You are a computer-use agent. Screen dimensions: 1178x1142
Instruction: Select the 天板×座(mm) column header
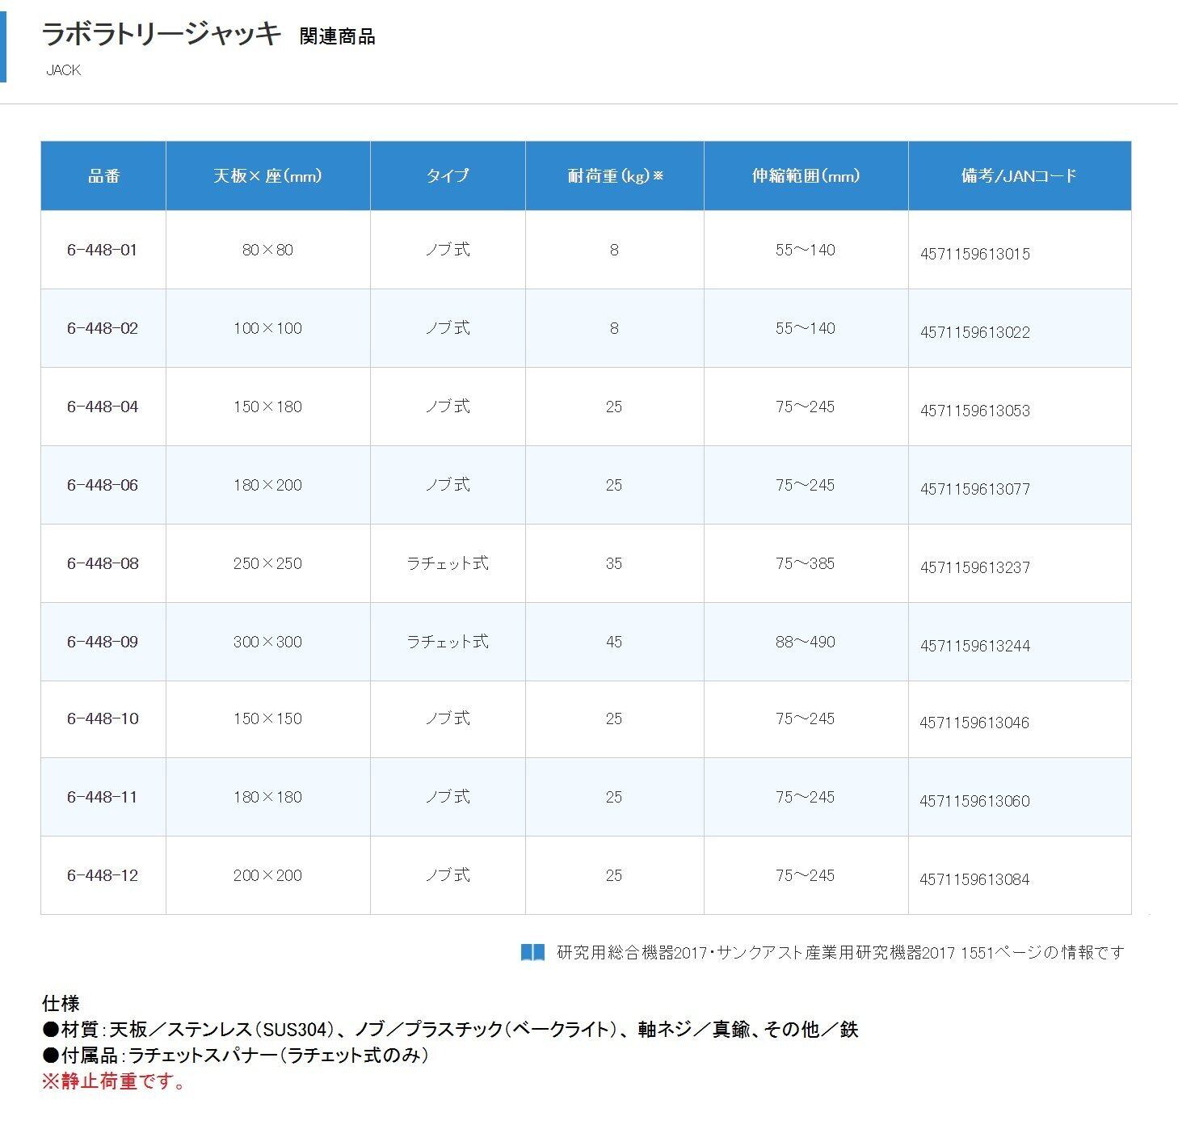pos(268,176)
